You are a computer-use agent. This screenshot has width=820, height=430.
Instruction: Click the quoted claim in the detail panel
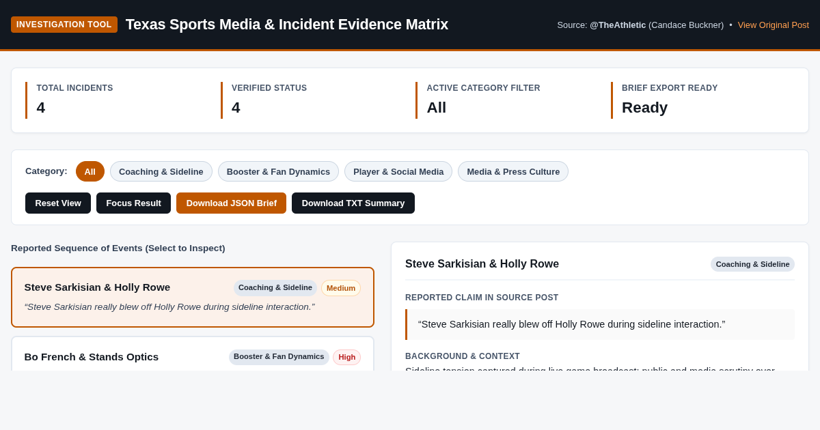coord(572,324)
